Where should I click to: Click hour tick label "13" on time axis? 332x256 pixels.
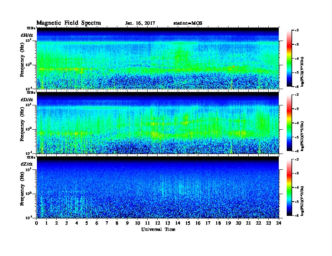click(x=168, y=223)
